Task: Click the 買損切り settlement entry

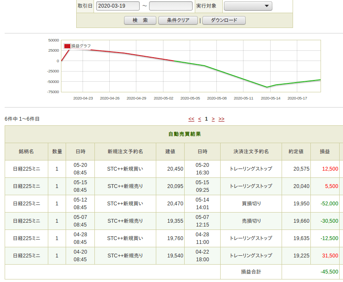Action: click(251, 204)
